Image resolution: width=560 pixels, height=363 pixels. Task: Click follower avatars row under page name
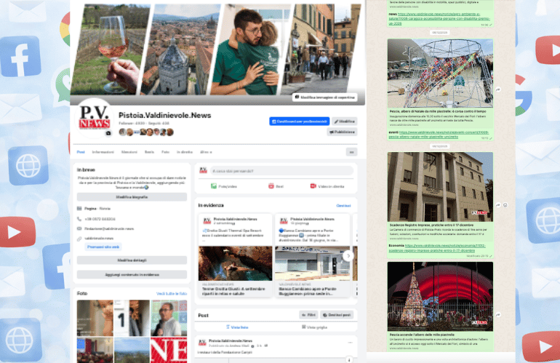click(x=146, y=132)
